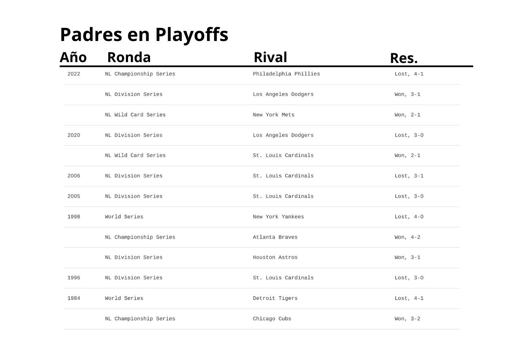Select the 1996 year cell
The image size is (507, 338).
click(74, 278)
